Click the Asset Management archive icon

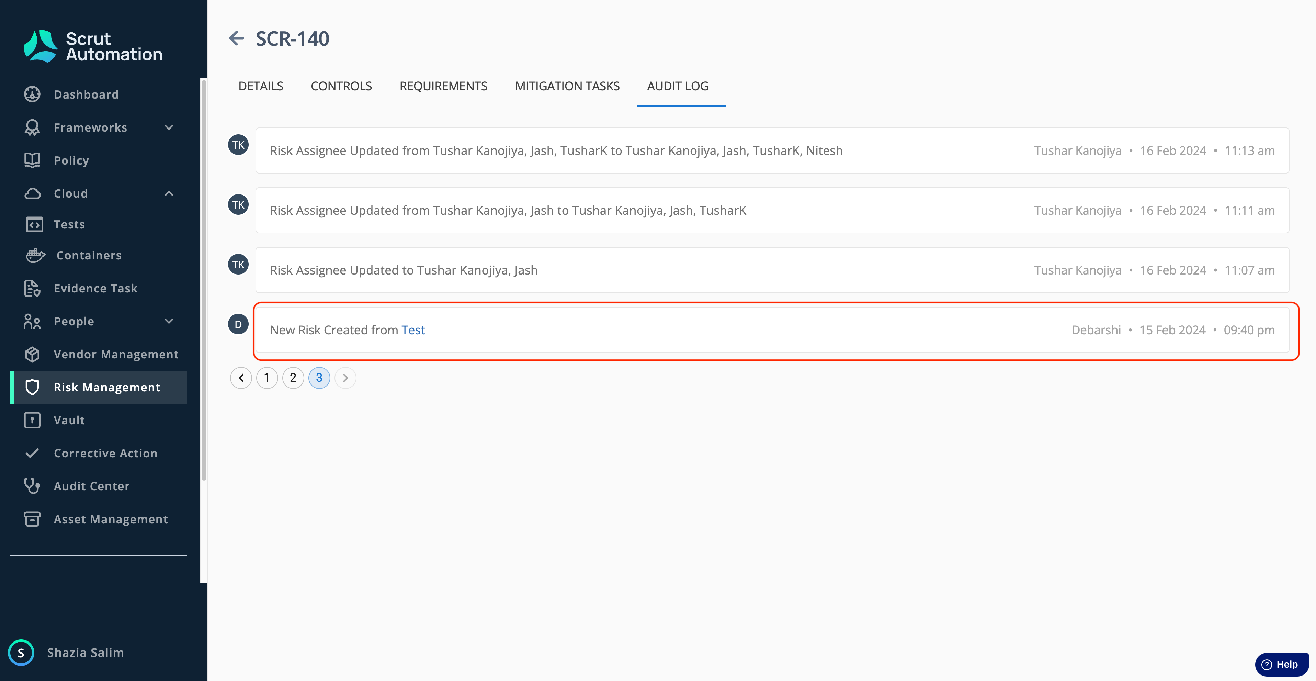pos(32,519)
